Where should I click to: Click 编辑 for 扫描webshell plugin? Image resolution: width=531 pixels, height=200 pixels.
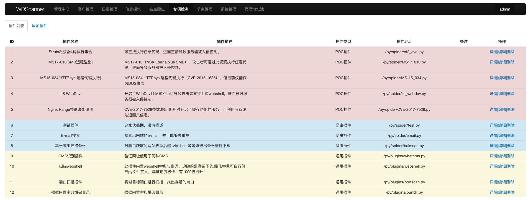(502, 166)
